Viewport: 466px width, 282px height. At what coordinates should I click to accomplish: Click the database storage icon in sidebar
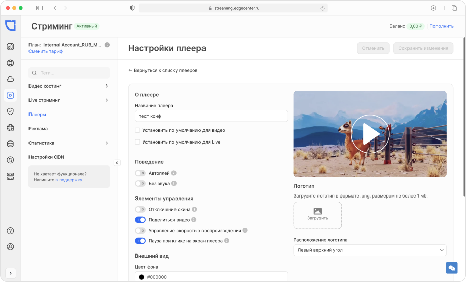10,144
